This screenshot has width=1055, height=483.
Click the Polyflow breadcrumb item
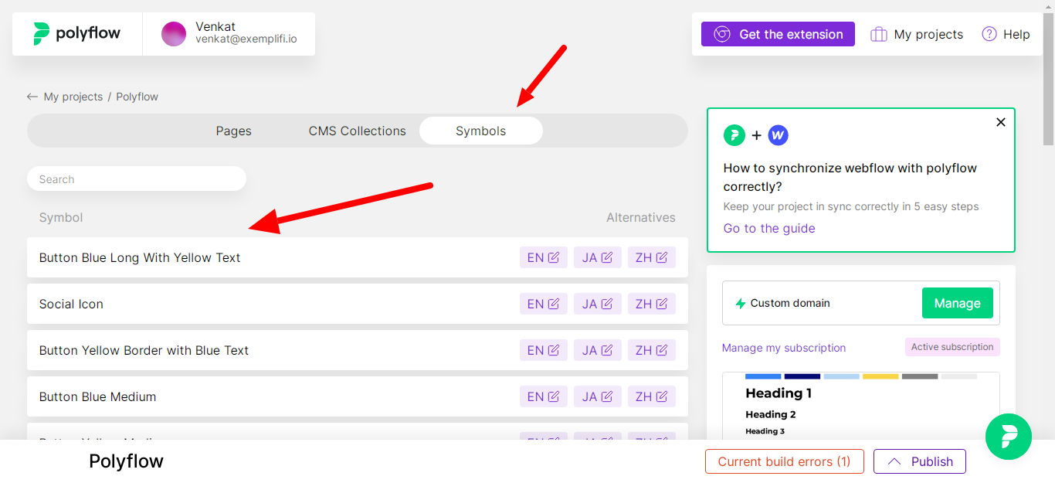[x=137, y=97]
